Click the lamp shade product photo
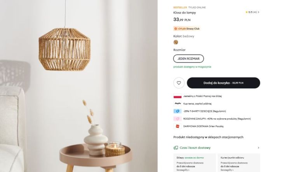The width and height of the screenshot is (295, 172). tap(65, 49)
